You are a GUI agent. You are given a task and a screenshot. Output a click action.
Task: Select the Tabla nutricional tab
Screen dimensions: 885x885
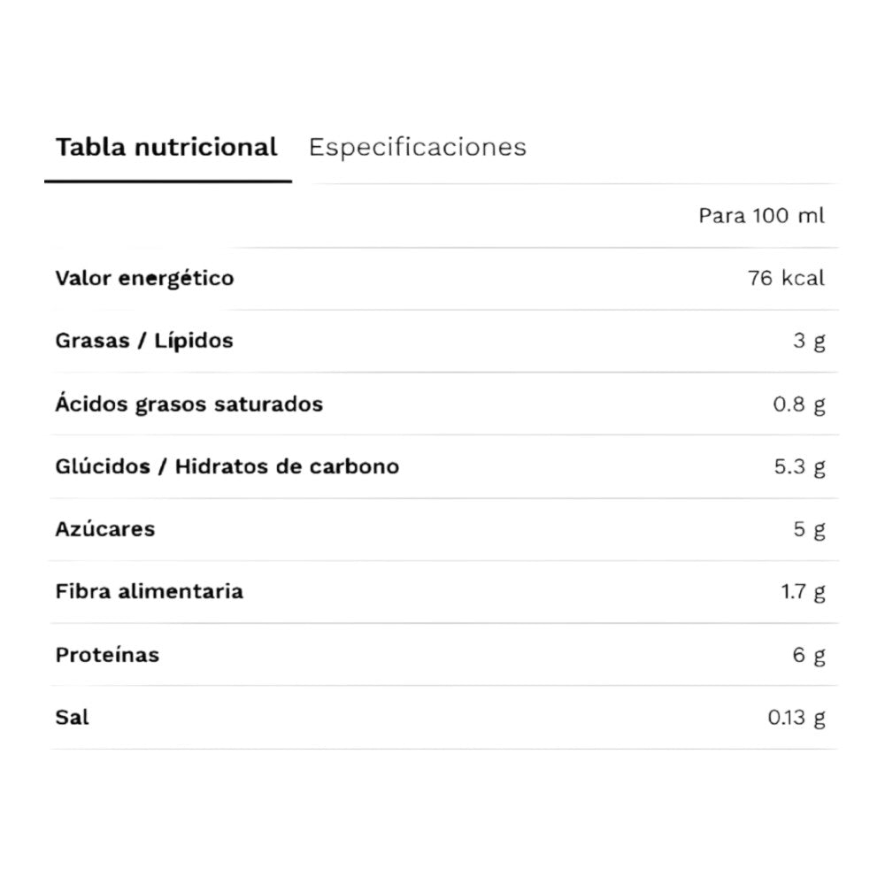[166, 147]
